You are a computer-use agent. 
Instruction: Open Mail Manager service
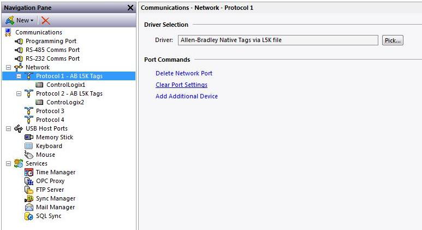[56, 208]
